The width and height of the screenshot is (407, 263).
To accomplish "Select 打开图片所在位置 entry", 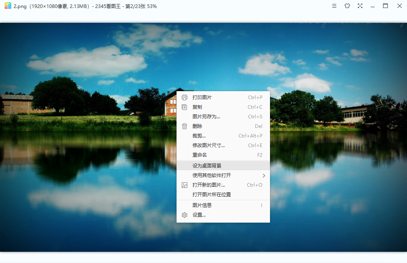I will [x=223, y=195].
